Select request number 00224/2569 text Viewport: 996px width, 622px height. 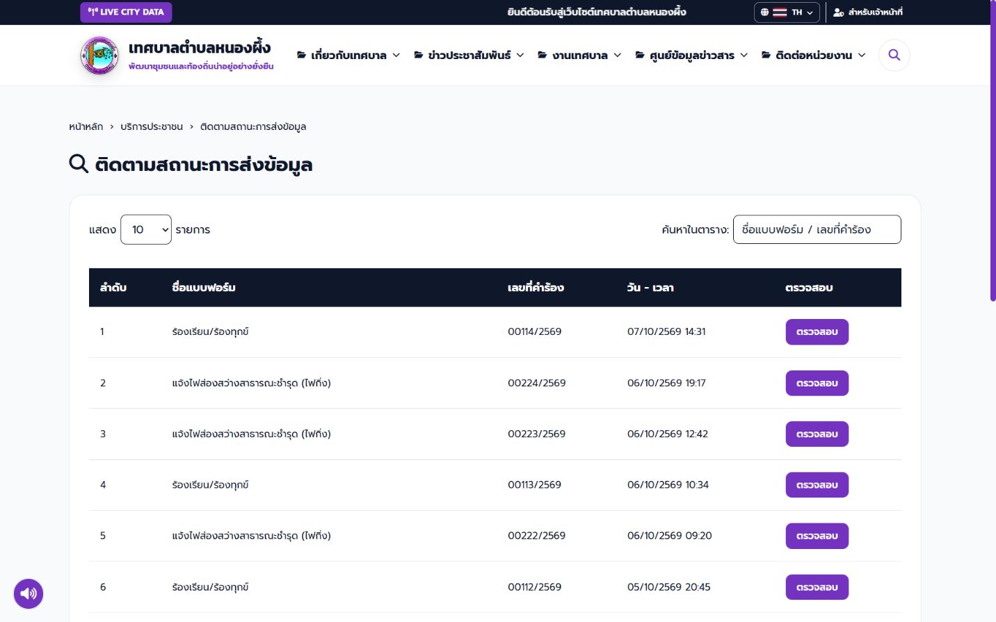536,383
